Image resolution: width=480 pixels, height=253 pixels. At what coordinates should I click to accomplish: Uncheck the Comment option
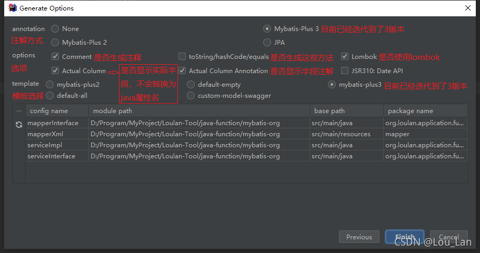[55, 57]
